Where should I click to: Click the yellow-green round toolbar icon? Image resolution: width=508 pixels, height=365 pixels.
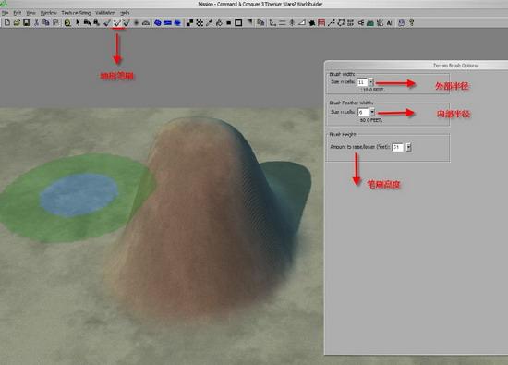point(67,23)
